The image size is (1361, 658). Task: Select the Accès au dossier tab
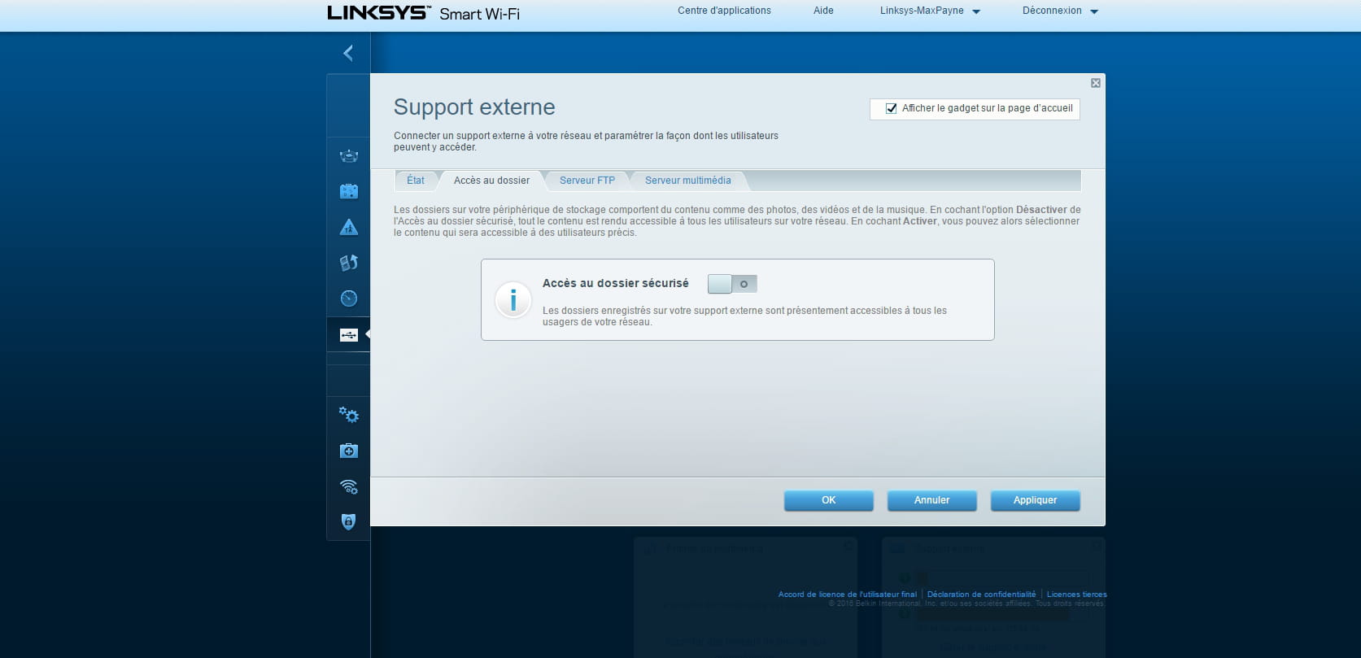click(491, 181)
